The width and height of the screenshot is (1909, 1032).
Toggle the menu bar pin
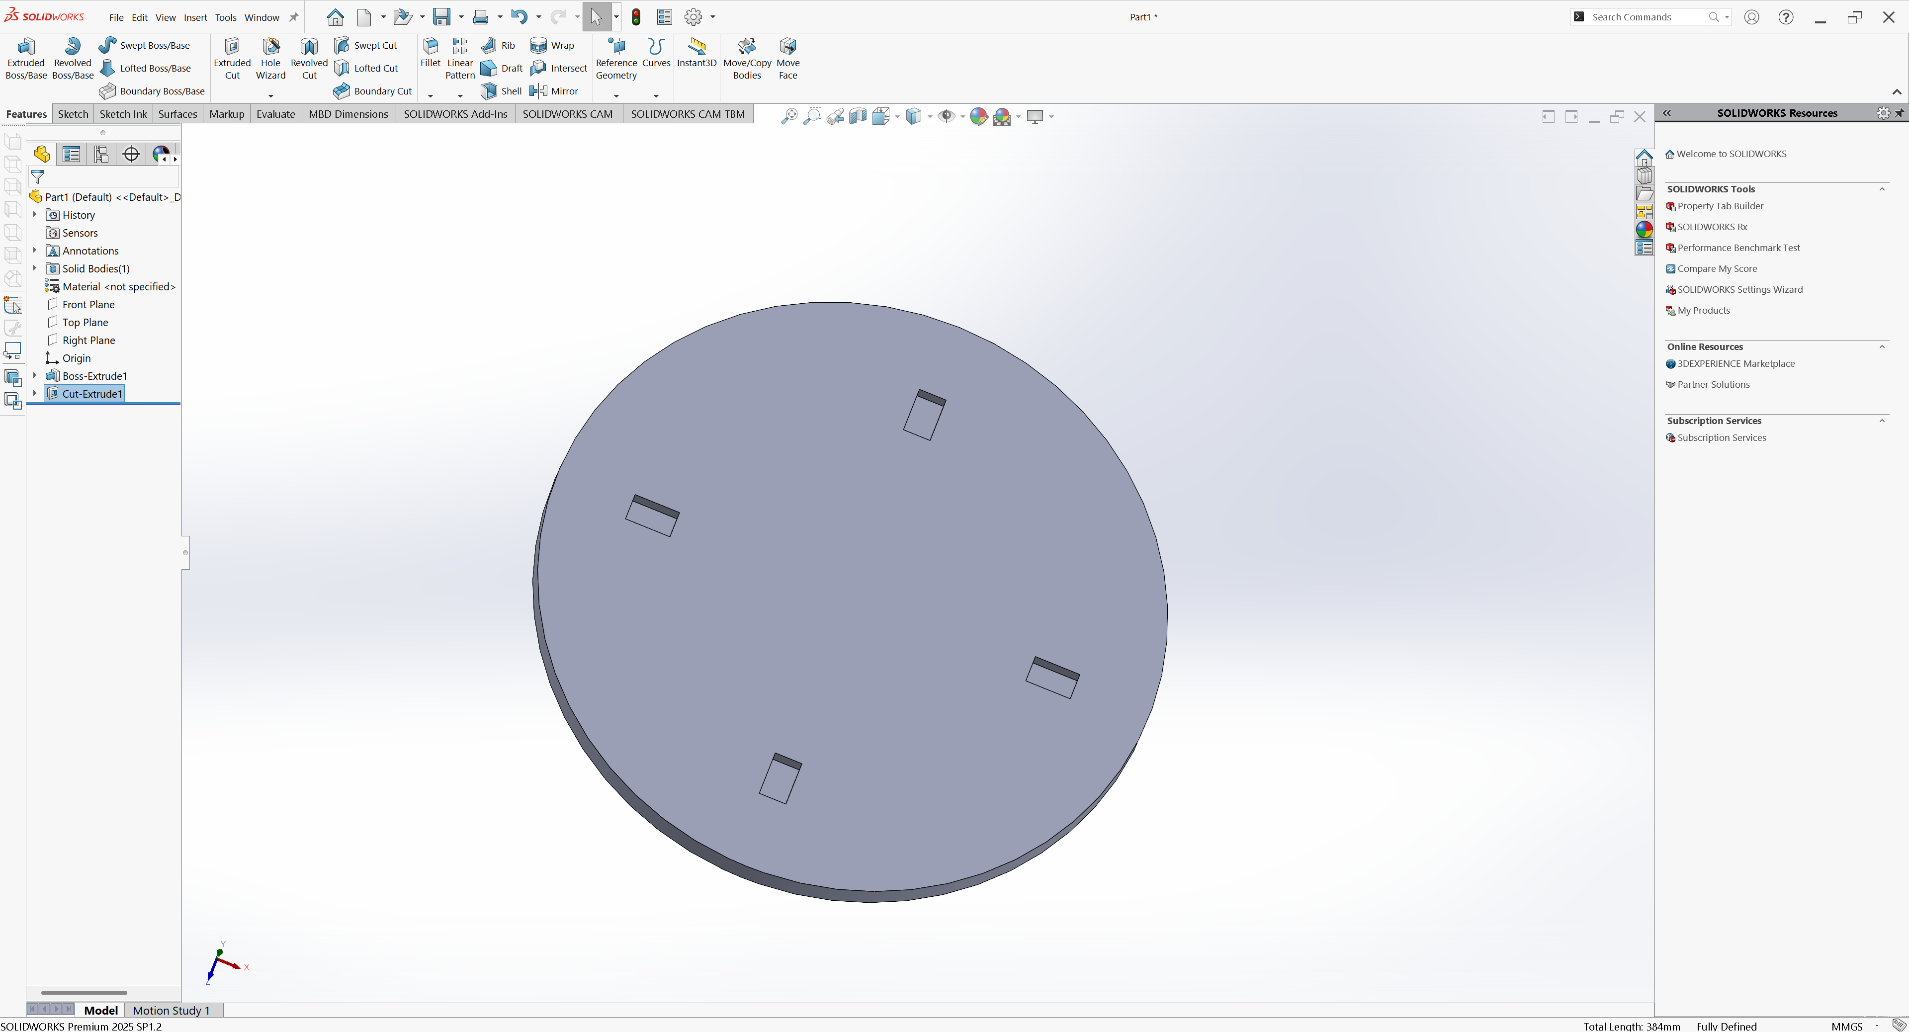point(293,17)
